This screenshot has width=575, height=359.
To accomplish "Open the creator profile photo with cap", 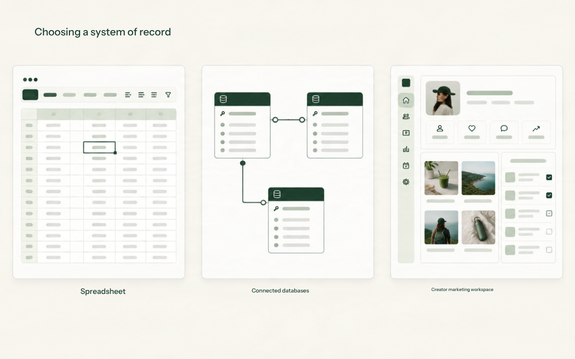I will [443, 98].
